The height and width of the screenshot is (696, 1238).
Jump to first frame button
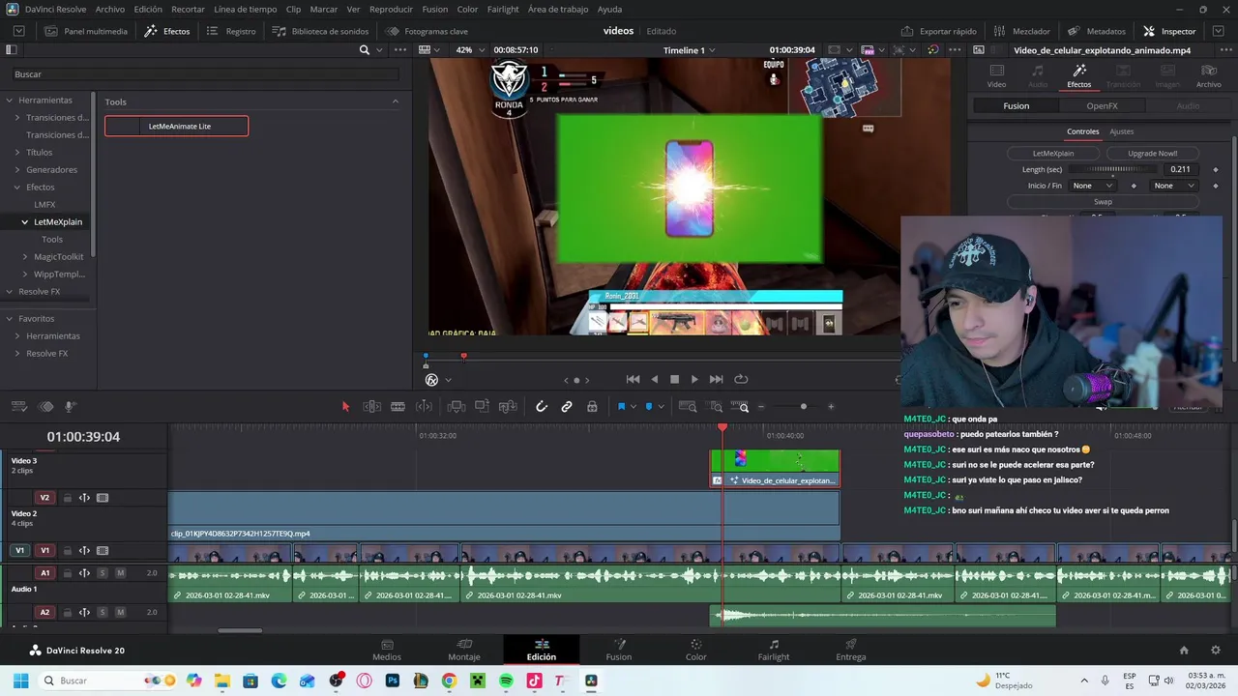click(x=633, y=380)
